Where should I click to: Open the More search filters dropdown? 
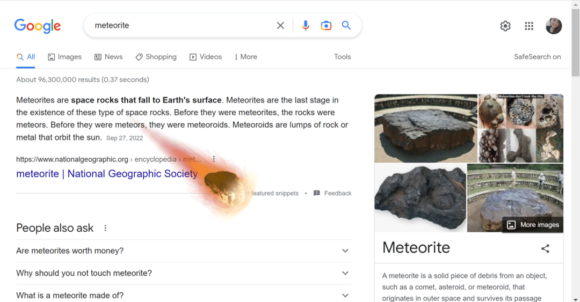click(246, 57)
